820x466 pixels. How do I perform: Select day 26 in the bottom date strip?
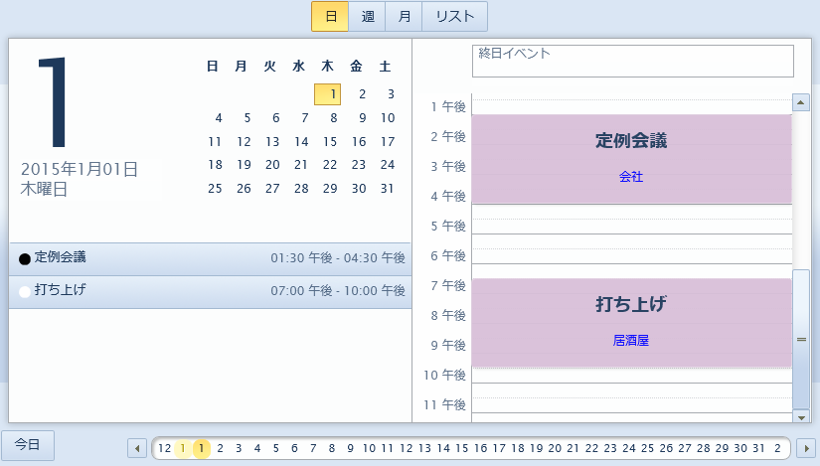pos(666,448)
